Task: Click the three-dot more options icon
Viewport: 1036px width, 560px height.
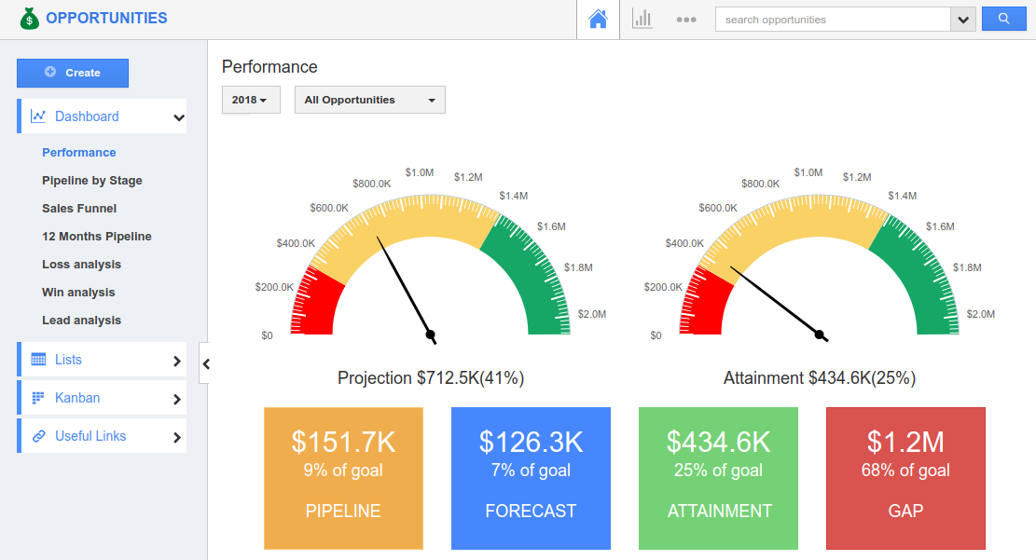Action: pyautogui.click(x=686, y=20)
